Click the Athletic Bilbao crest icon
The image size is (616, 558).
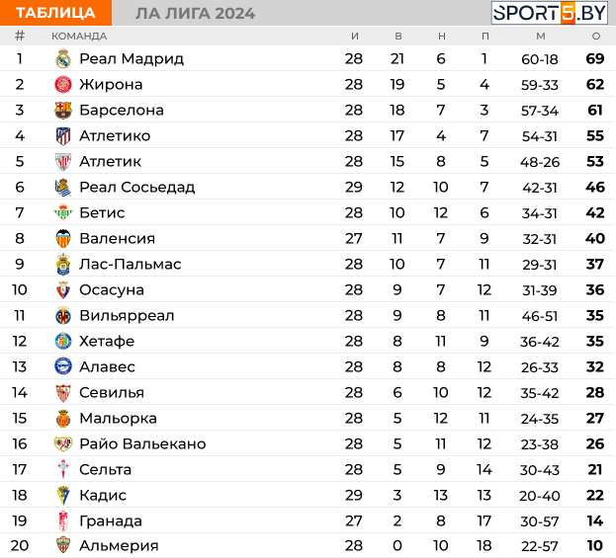[x=63, y=162]
